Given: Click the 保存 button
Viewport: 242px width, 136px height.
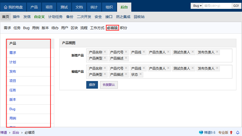Looking at the screenshot, I should (x=92, y=85).
